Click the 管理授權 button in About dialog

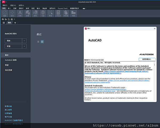[147, 59]
